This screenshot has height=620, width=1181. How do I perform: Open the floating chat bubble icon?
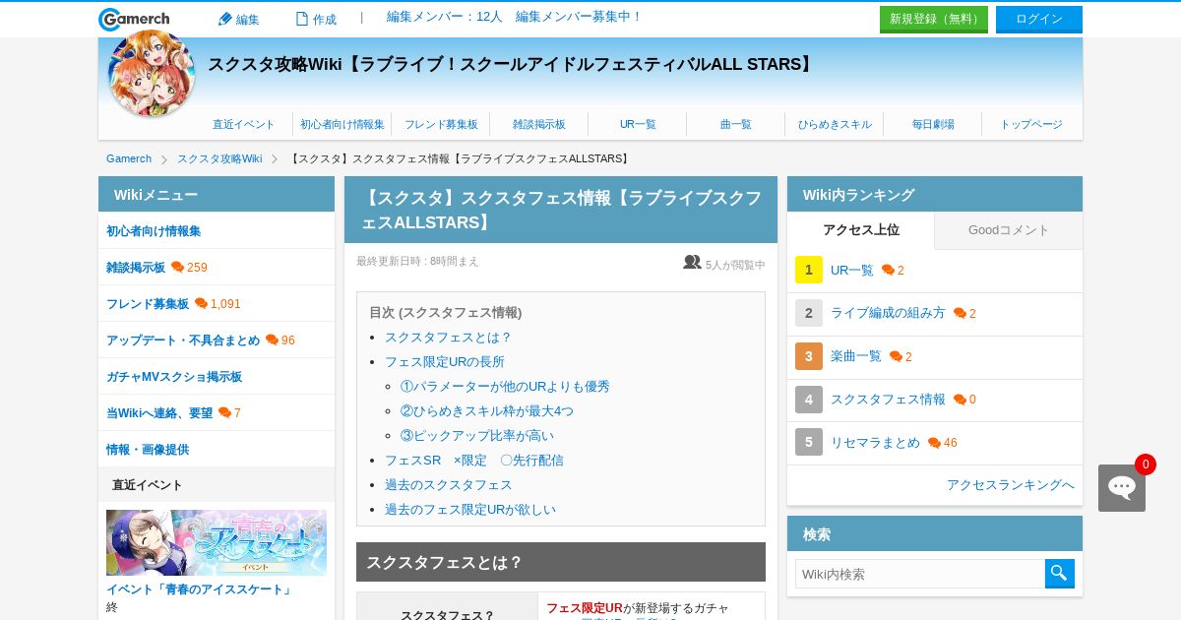pyautogui.click(x=1122, y=487)
